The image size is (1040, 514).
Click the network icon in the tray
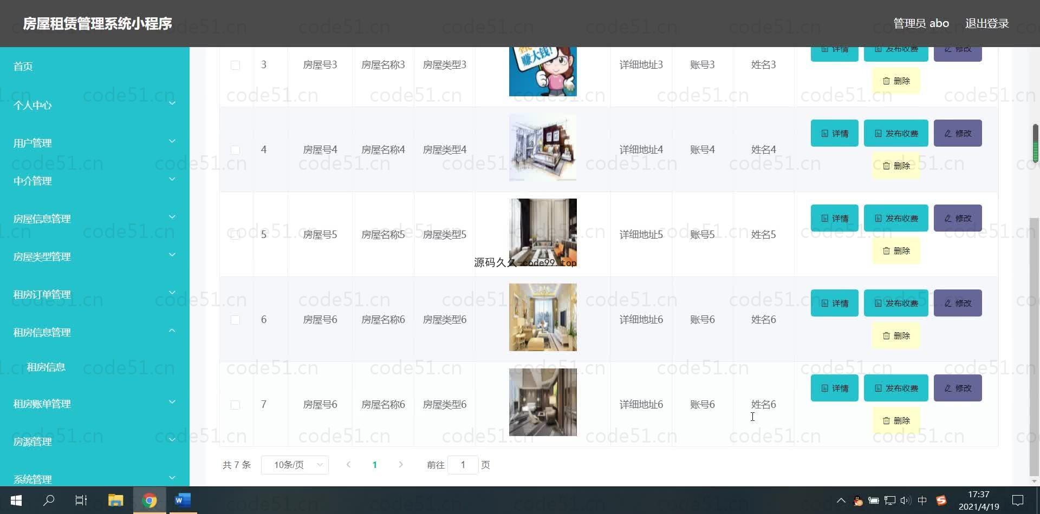[889, 500]
